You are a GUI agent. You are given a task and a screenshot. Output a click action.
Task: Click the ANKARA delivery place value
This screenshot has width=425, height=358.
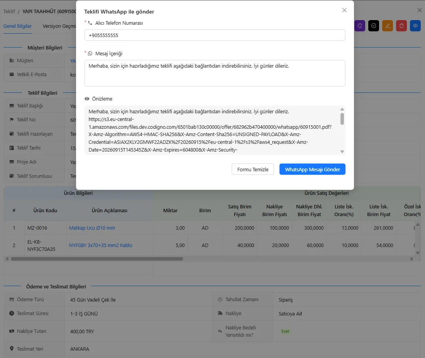pos(80,349)
